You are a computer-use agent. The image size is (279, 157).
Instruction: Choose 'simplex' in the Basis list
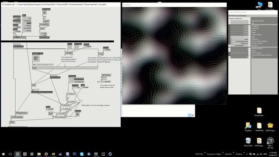tap(28, 26)
